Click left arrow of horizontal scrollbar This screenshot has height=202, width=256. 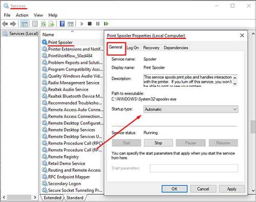point(4,197)
